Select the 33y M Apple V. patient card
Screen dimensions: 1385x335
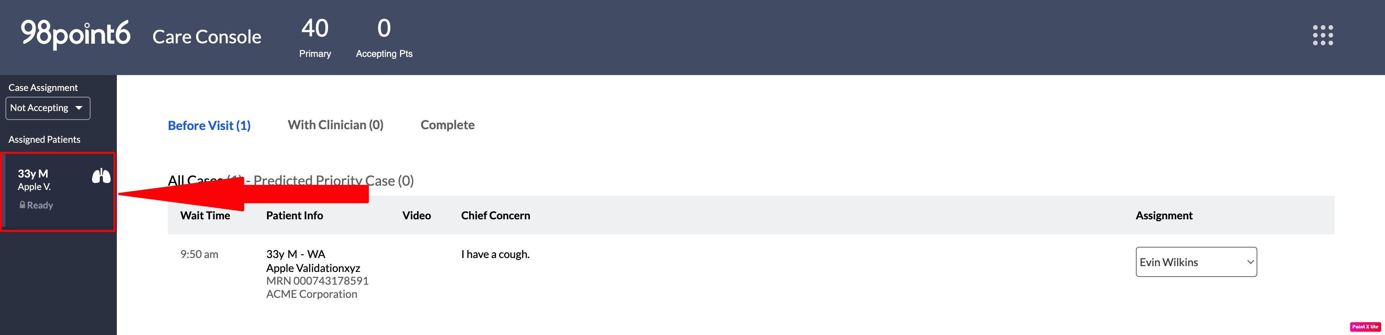click(58, 191)
